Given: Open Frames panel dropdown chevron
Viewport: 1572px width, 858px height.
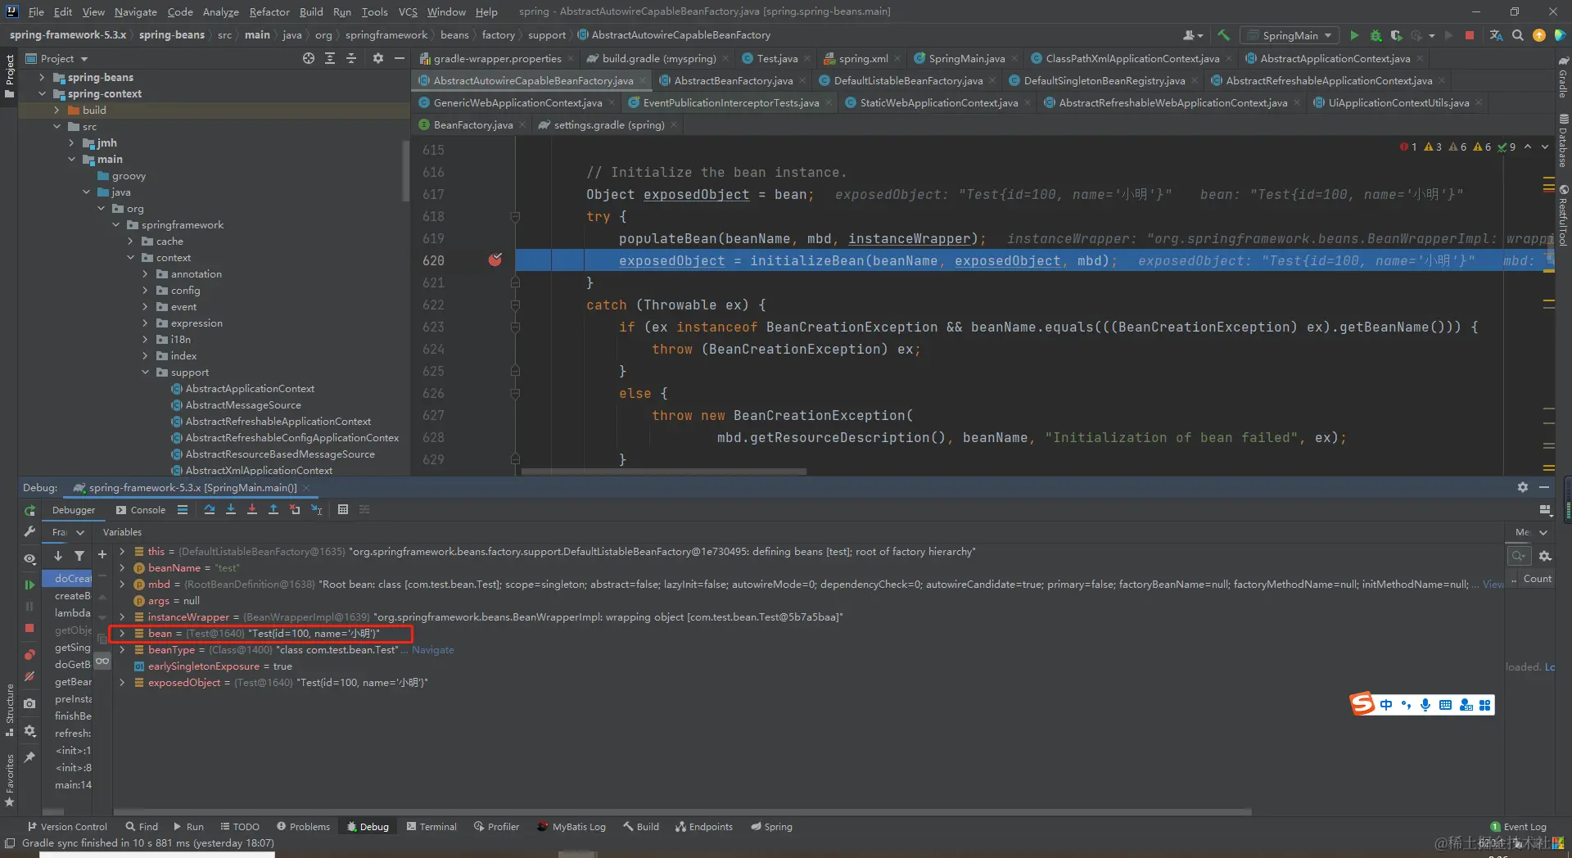Looking at the screenshot, I should click(80, 532).
